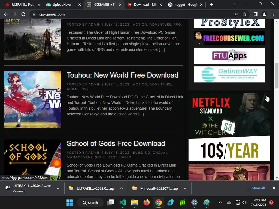
Task: Open the tab search chevron
Action: click(235, 4)
